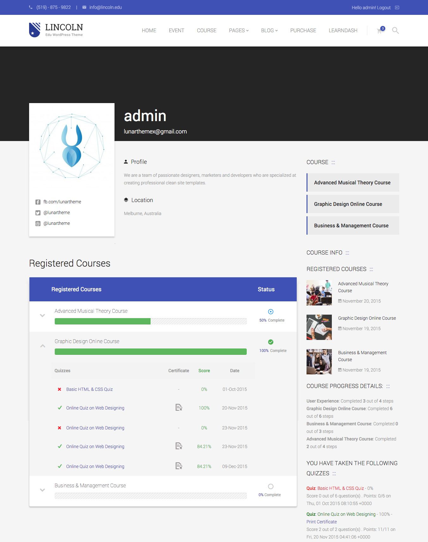
Task: Expand the Business & Management Course row
Action: click(x=42, y=490)
